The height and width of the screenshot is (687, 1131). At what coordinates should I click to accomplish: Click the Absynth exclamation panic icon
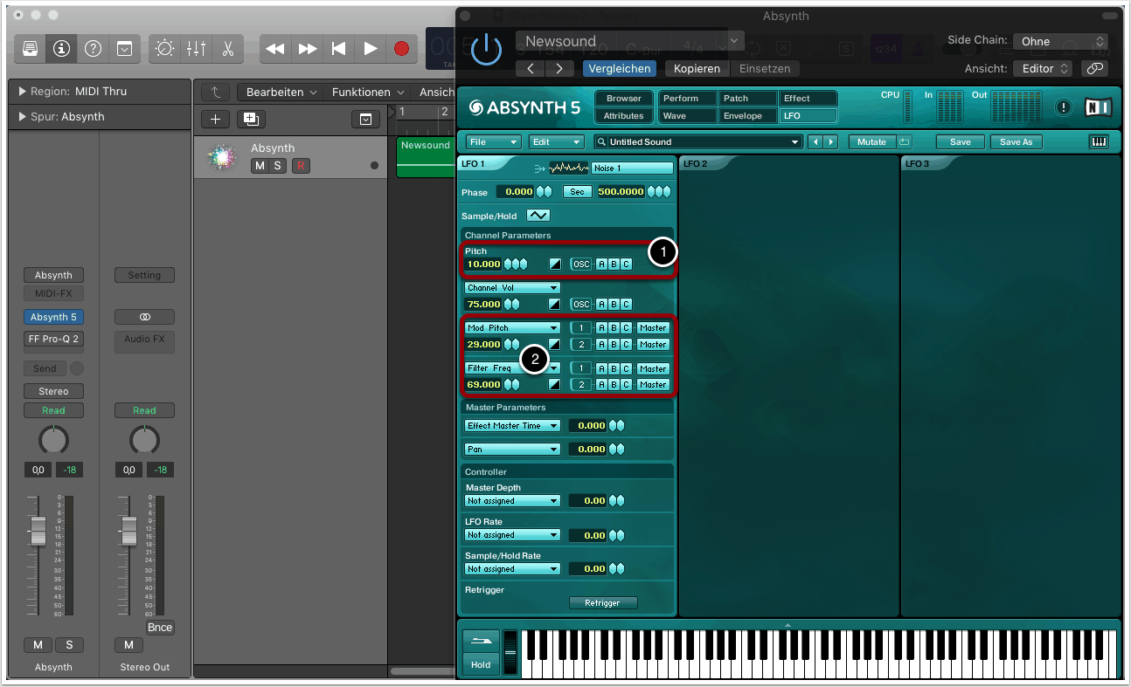[1063, 107]
